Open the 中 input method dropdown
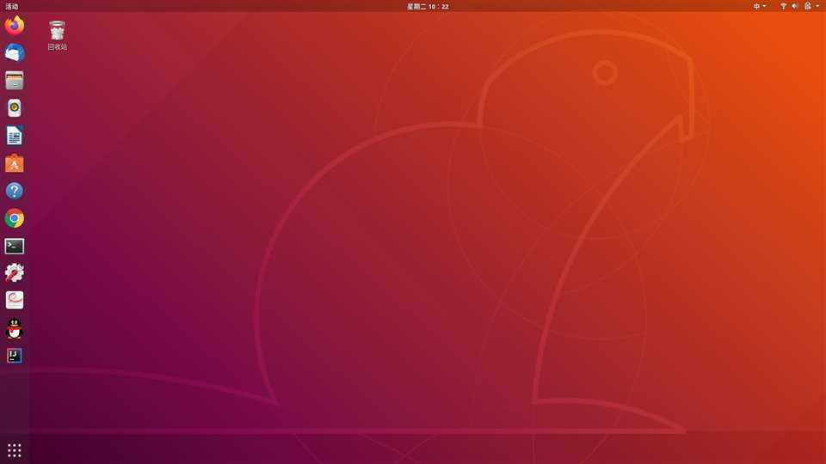This screenshot has height=464, width=826. click(x=759, y=6)
